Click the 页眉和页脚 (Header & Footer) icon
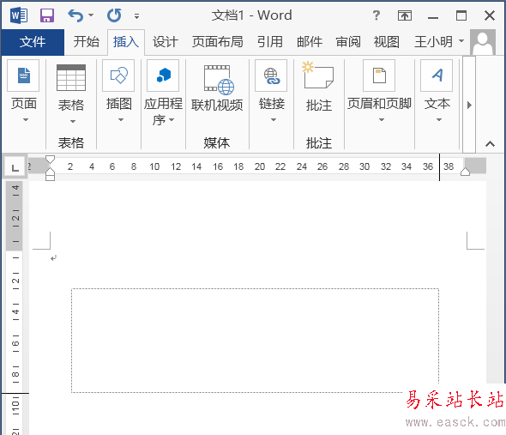 coord(379,76)
